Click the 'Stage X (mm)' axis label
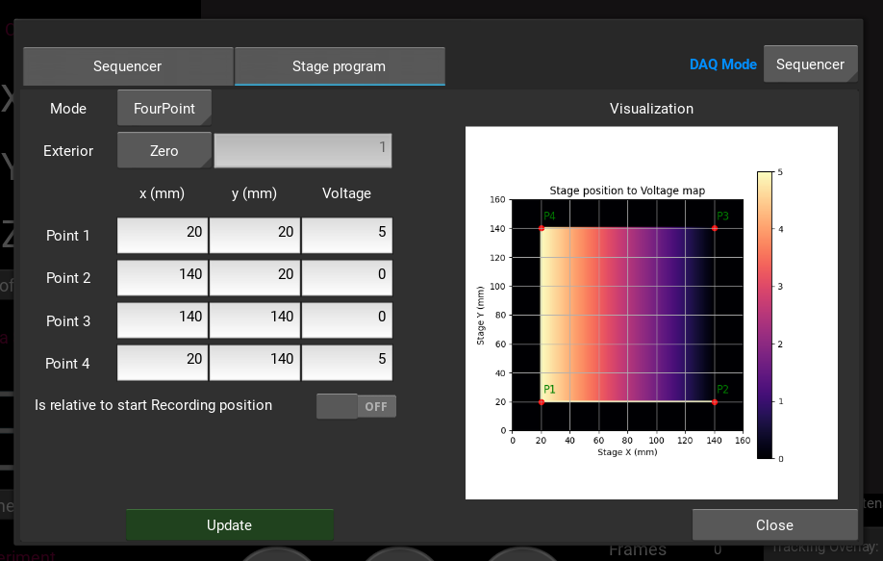This screenshot has width=883, height=561. point(627,451)
